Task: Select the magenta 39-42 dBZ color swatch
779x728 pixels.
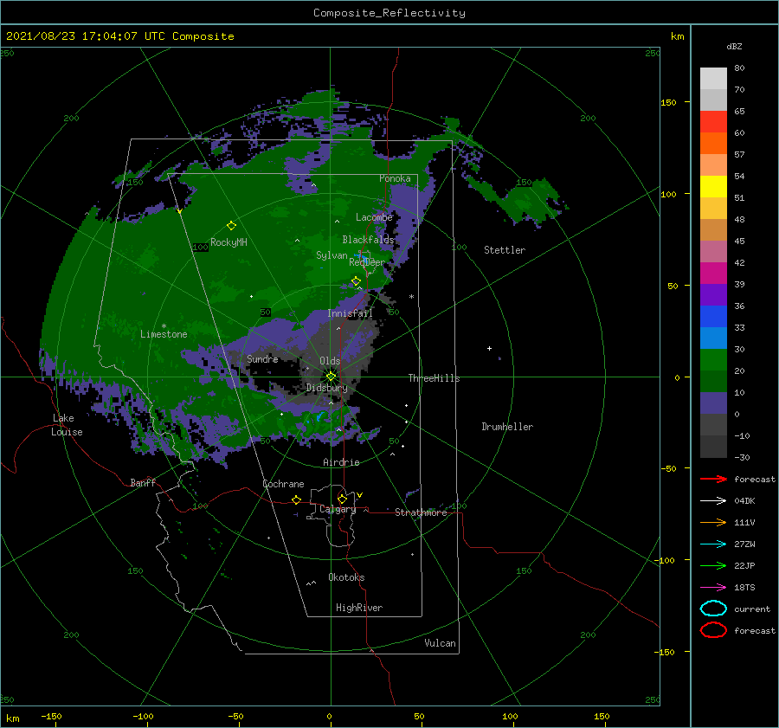Action: click(713, 274)
